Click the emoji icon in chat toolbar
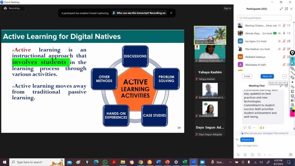295x166 pixels. point(245,155)
